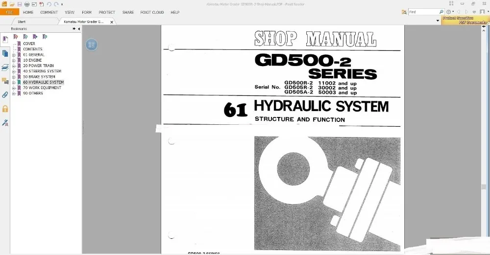Screen dimensions: 490x255
Task: Open the FOXIT CLOUD ribbon tab
Action: coord(152,12)
